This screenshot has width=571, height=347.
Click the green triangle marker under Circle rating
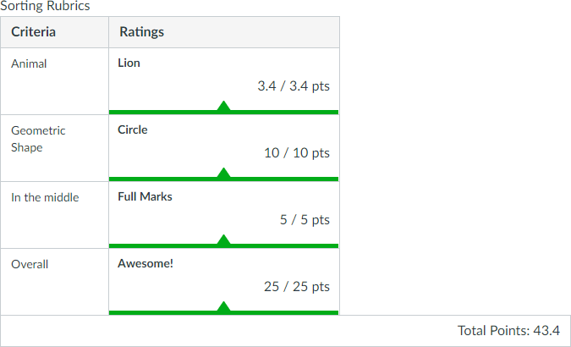[223, 173]
